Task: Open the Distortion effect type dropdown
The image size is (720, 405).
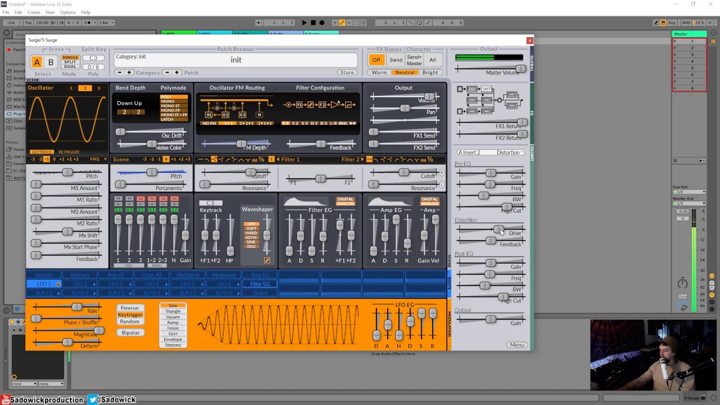Action: (x=510, y=152)
